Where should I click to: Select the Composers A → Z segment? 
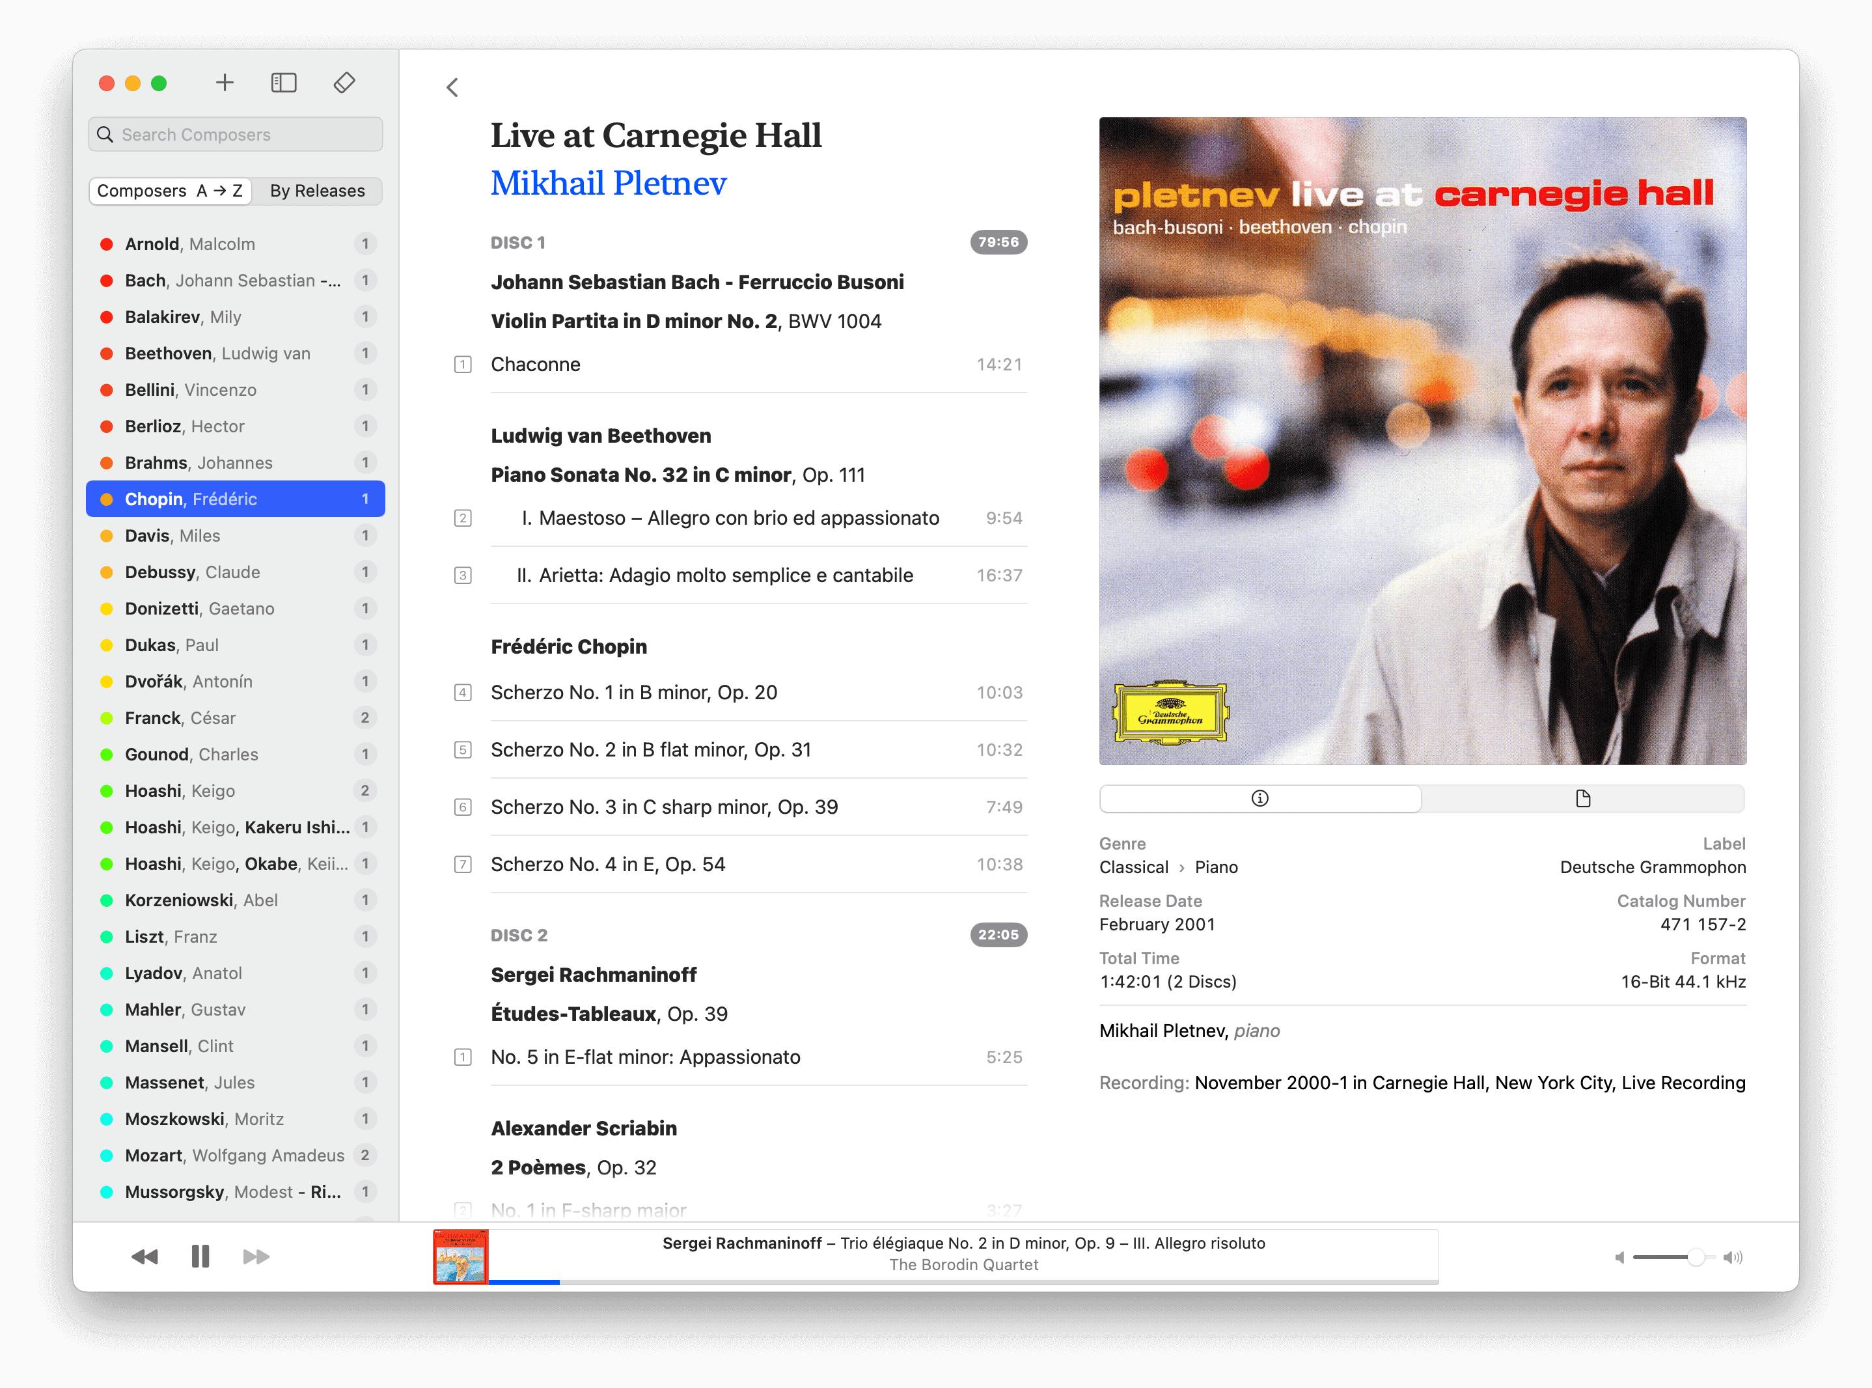click(170, 191)
